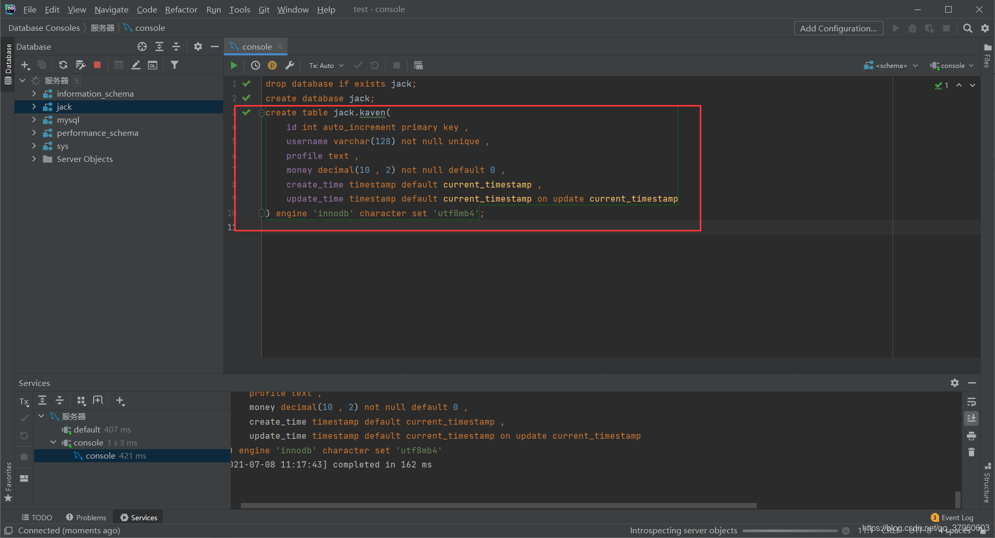Open in new tab icon in Services
The image size is (995, 538).
coord(98,401)
